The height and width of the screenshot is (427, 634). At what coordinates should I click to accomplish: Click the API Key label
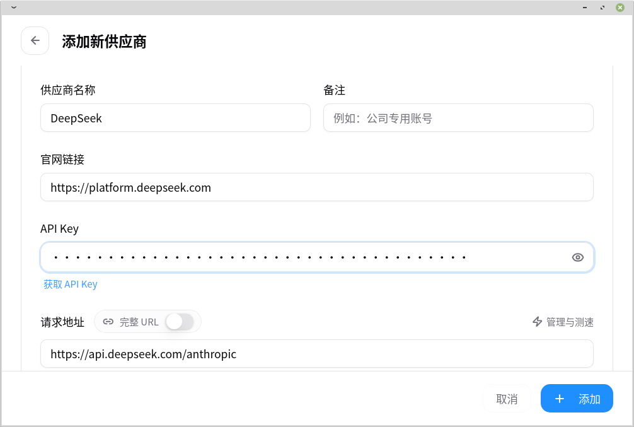(x=59, y=229)
